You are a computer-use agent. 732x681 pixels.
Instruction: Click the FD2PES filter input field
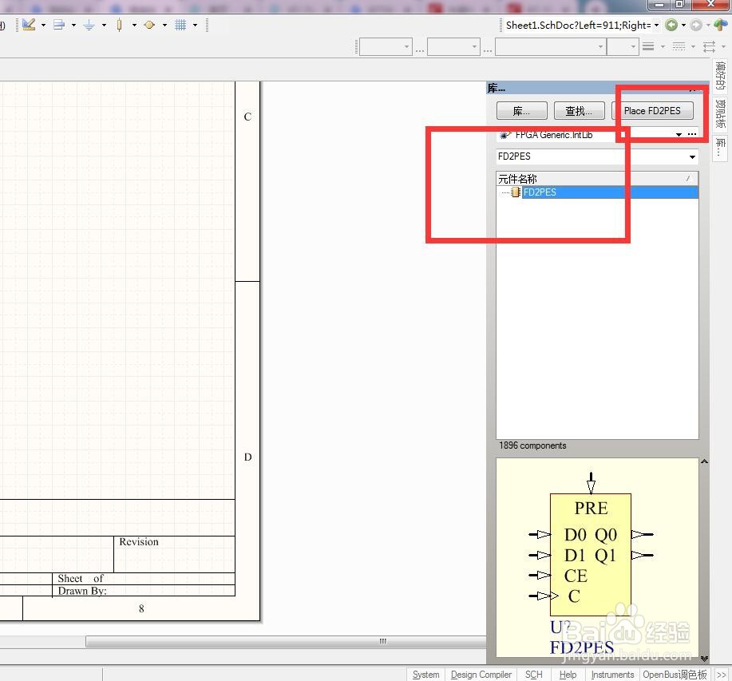click(x=592, y=156)
